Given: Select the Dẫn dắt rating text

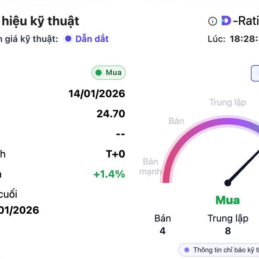Looking at the screenshot, I should [x=92, y=39].
